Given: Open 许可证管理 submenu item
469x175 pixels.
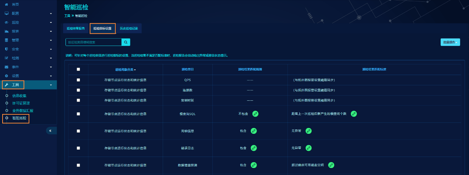Looking at the screenshot, I should click(21, 103).
